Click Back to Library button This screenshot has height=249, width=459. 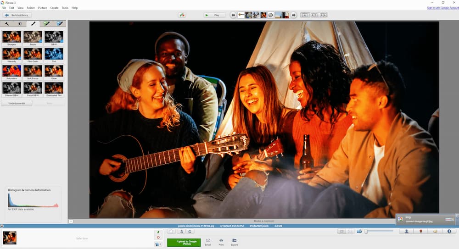[17, 15]
